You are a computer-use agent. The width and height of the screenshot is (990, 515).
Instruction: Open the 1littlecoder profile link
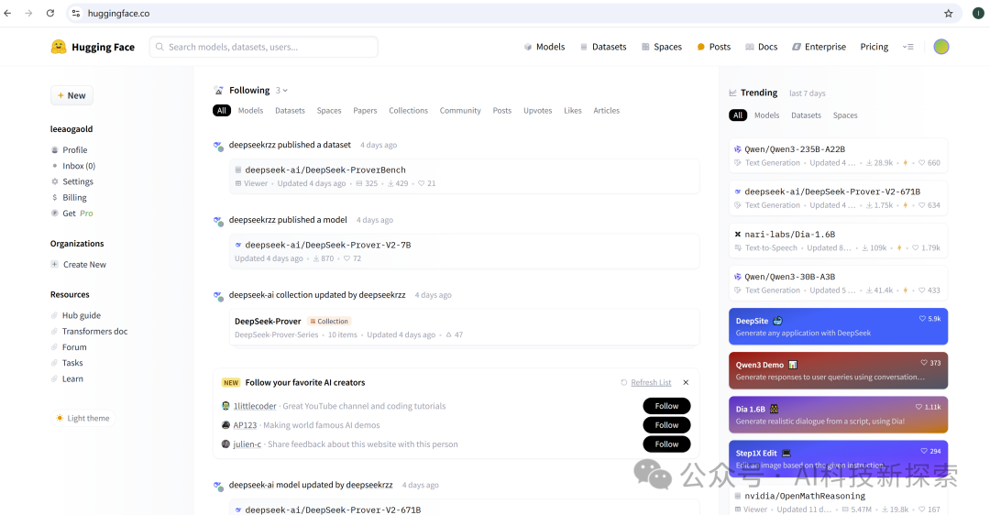(x=255, y=406)
